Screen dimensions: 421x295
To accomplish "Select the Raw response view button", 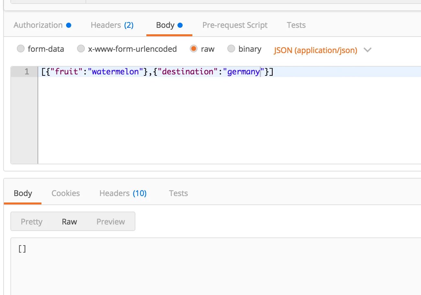I will point(69,222).
